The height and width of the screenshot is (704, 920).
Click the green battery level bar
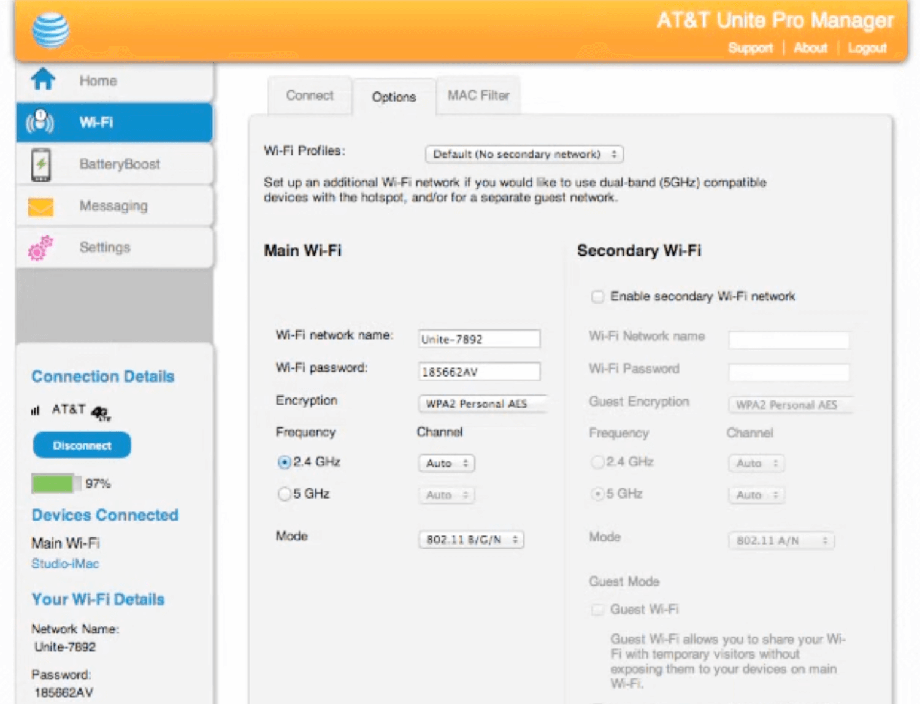54,484
